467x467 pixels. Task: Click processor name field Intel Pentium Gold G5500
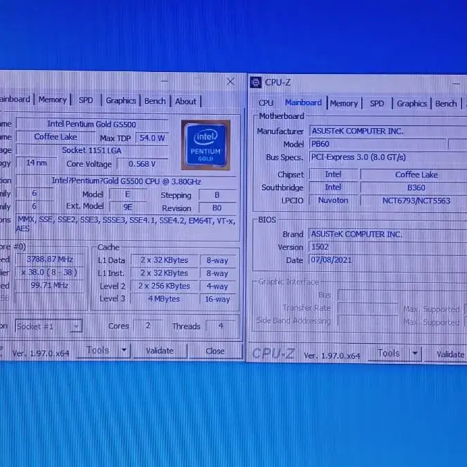click(92, 125)
